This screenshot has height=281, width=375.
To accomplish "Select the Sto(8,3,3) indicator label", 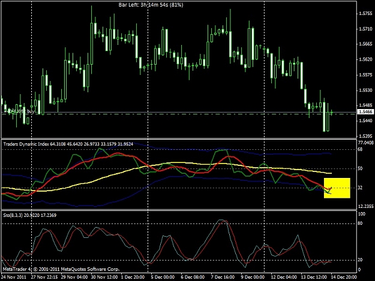I will coord(29,215).
